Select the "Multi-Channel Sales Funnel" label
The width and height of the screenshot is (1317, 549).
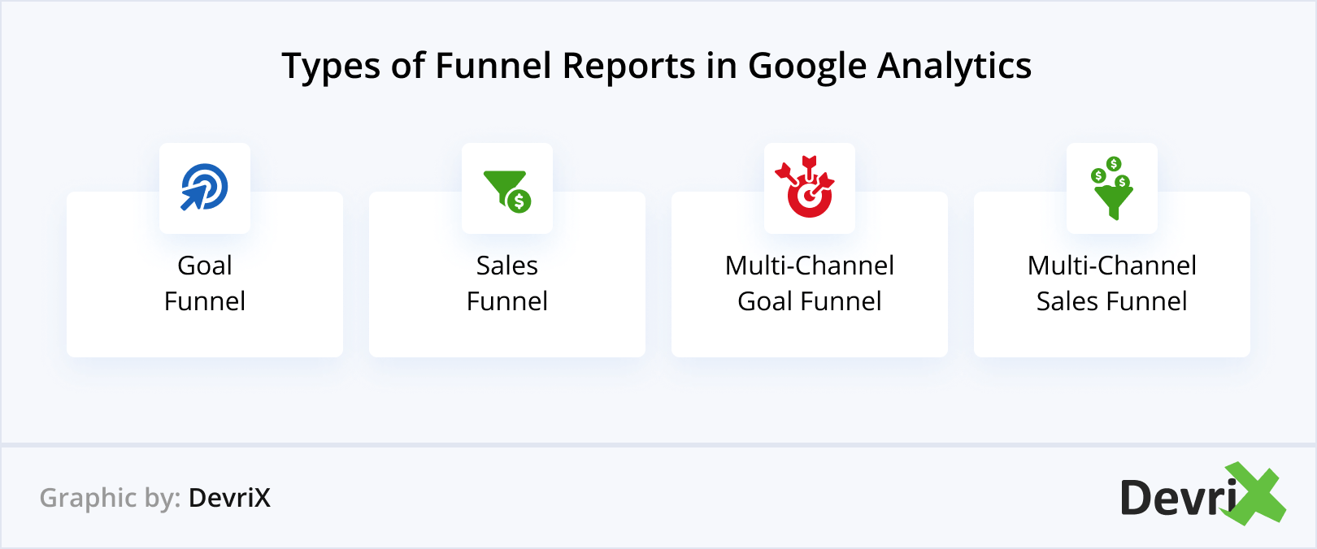point(1112,283)
